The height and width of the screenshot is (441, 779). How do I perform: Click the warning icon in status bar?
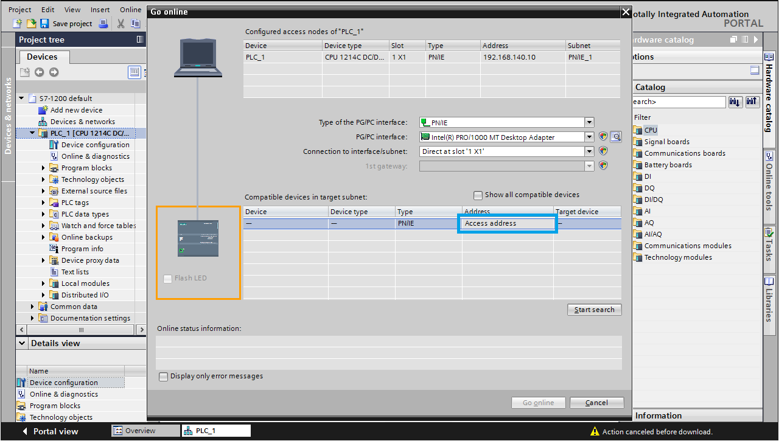595,432
